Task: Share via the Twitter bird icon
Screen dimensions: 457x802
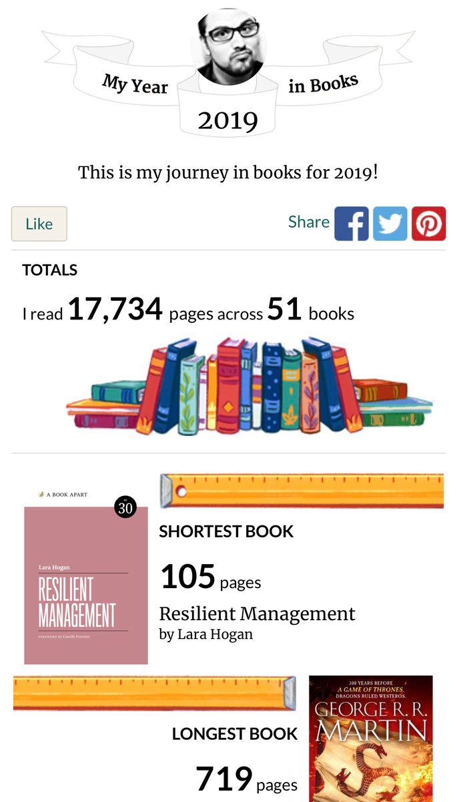Action: tap(390, 223)
